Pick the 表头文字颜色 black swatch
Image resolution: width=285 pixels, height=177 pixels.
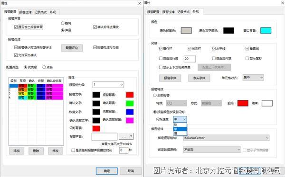[x=228, y=30]
